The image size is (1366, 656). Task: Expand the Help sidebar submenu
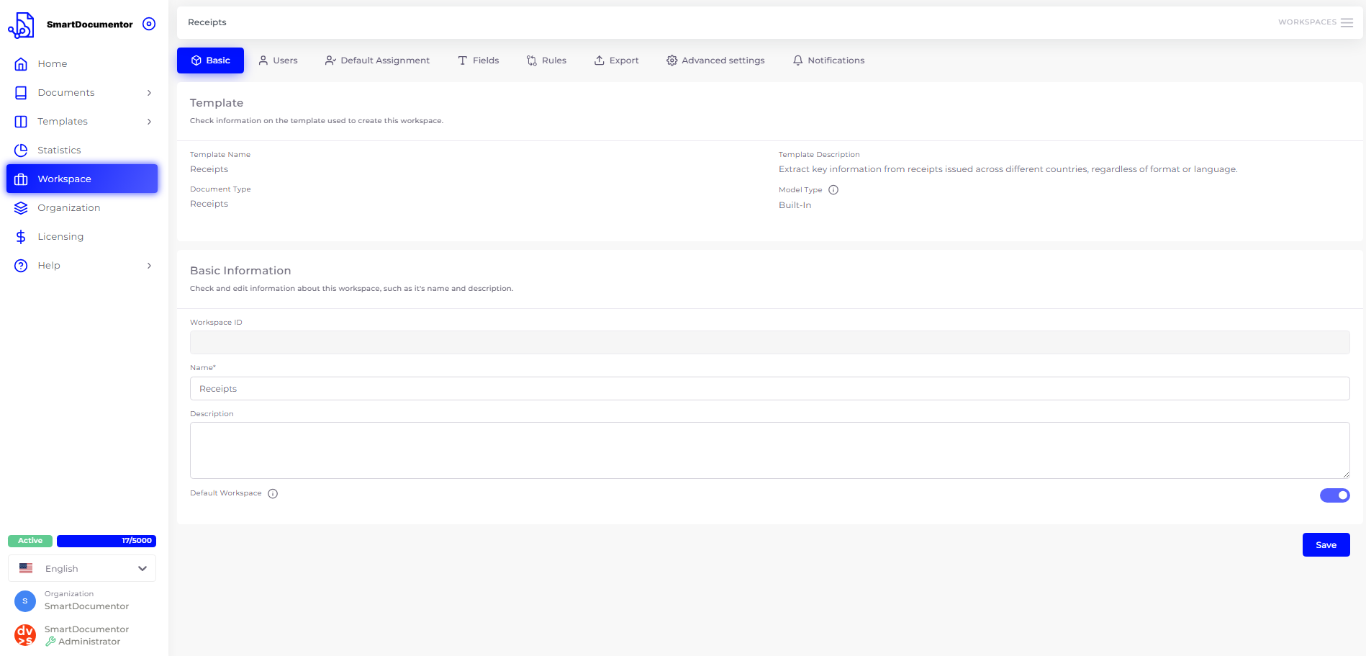click(x=149, y=266)
